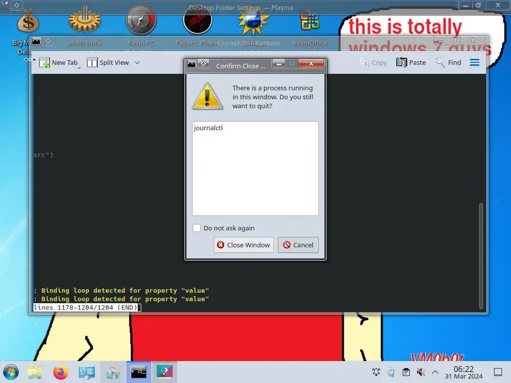Open the Kevin PC desktop icon
Screen dimensions: 511x383
coord(141,20)
